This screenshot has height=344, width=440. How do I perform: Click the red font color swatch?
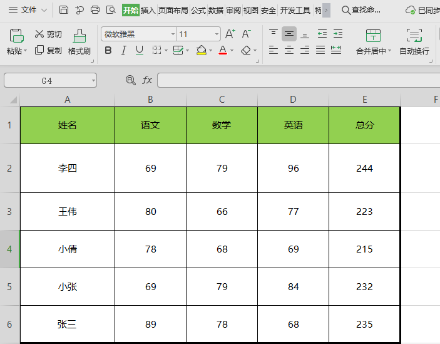[x=222, y=50]
